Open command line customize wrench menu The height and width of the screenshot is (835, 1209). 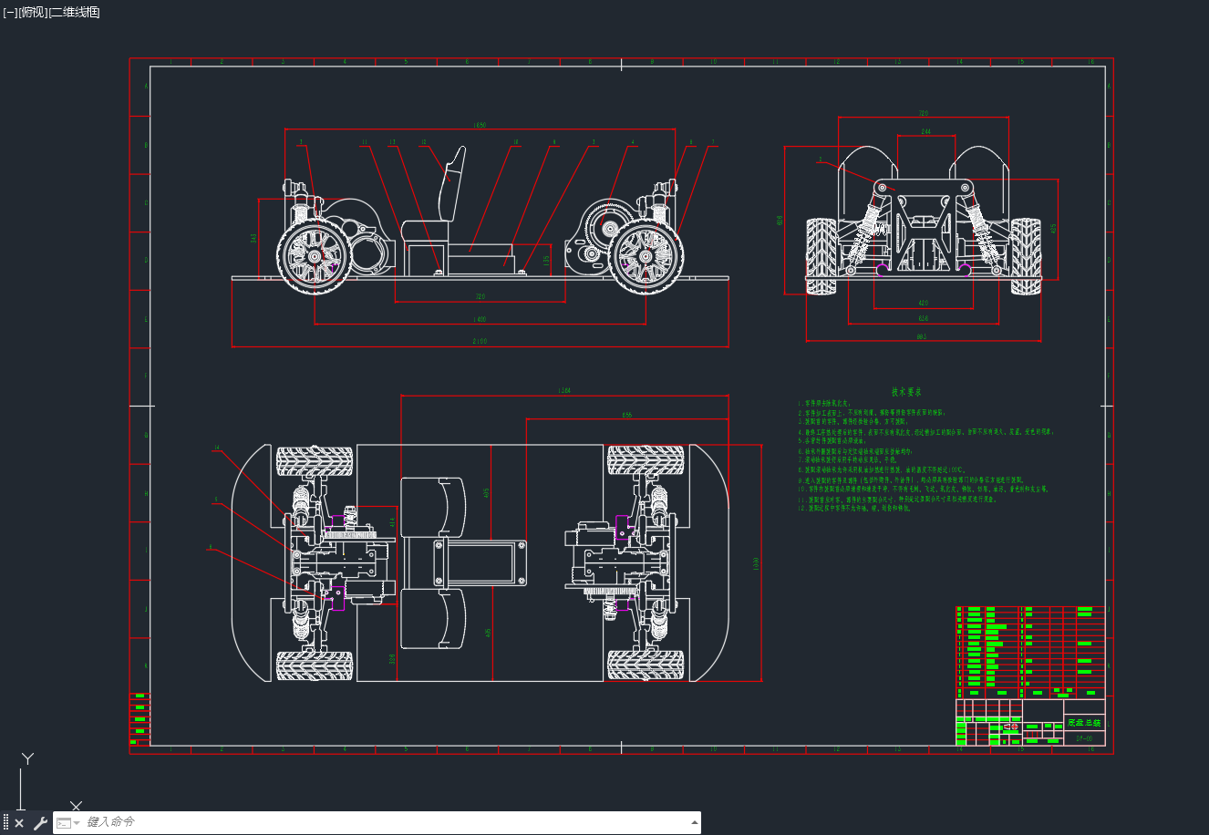pyautogui.click(x=40, y=823)
